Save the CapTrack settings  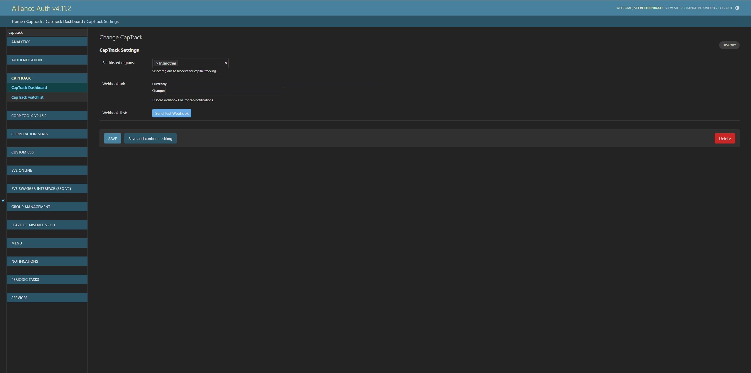(x=112, y=138)
